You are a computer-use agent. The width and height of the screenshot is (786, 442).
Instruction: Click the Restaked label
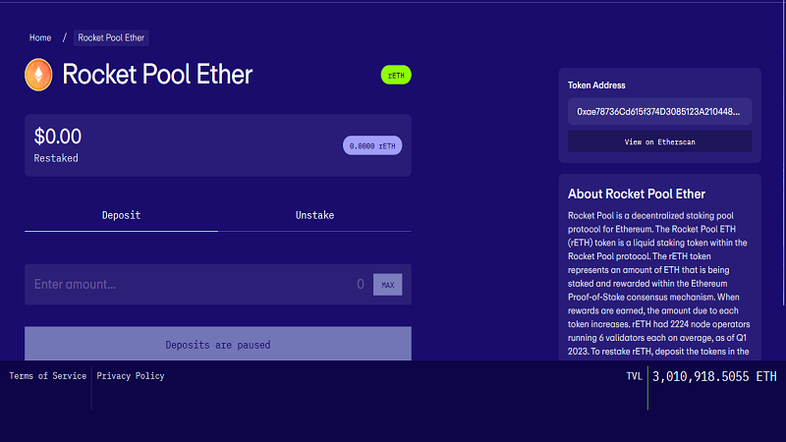[56, 158]
